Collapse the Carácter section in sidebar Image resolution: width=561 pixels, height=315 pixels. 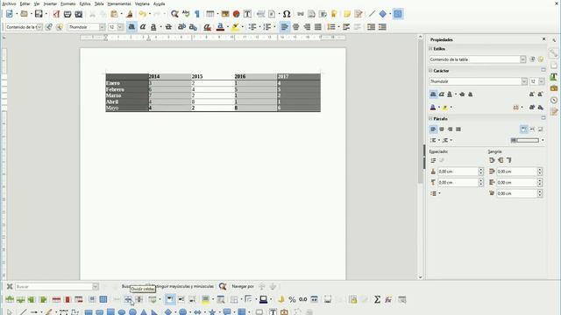tap(430, 71)
